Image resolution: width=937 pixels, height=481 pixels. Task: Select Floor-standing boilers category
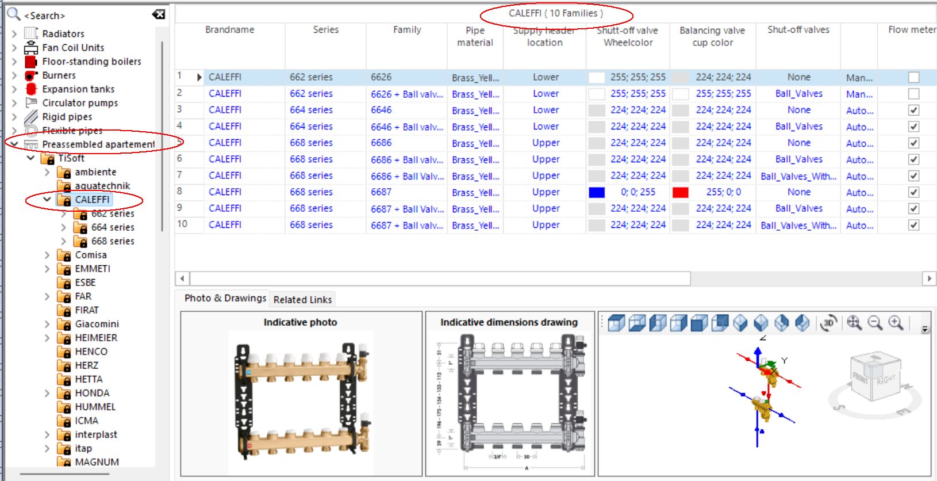pyautogui.click(x=91, y=62)
